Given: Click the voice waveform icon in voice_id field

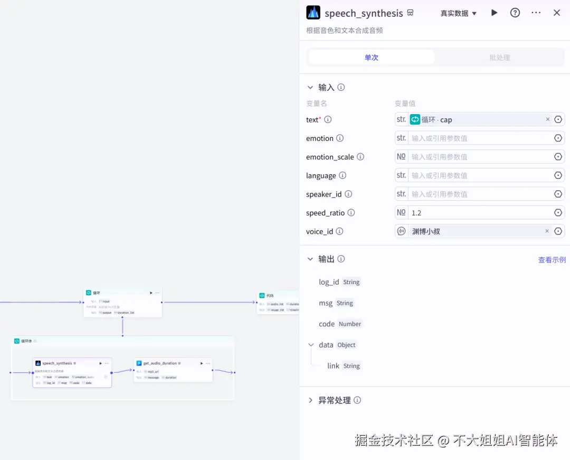Looking at the screenshot, I should pos(401,231).
